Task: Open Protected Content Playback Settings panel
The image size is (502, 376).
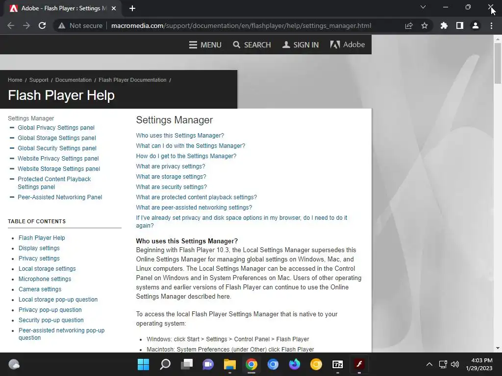Action: coord(54,183)
